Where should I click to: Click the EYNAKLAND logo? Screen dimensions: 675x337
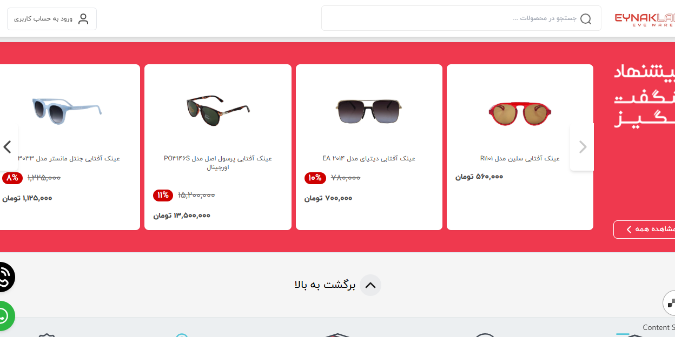click(645, 19)
